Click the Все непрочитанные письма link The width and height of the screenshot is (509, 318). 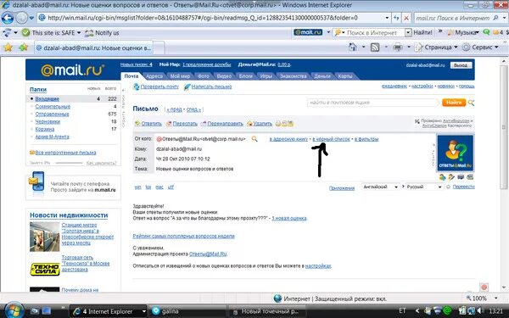pos(65,153)
